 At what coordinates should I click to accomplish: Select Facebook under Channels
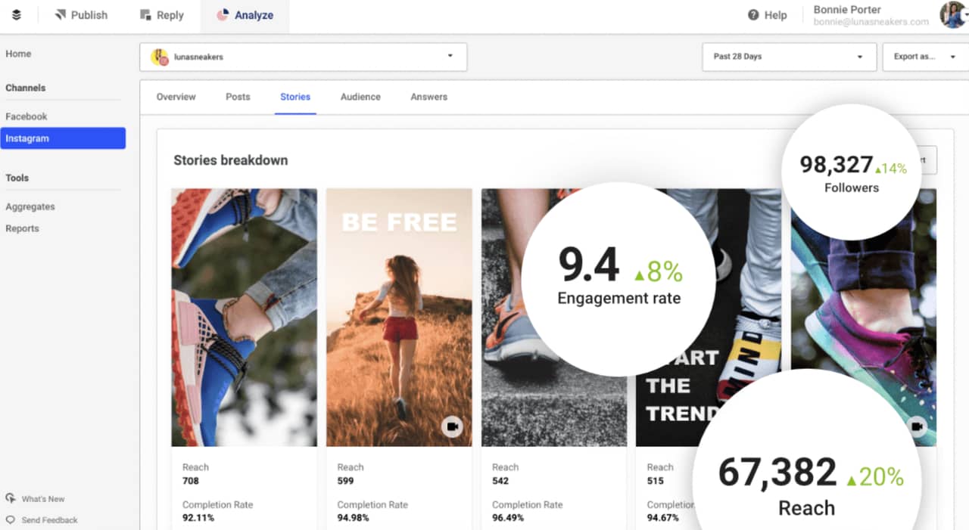26,116
